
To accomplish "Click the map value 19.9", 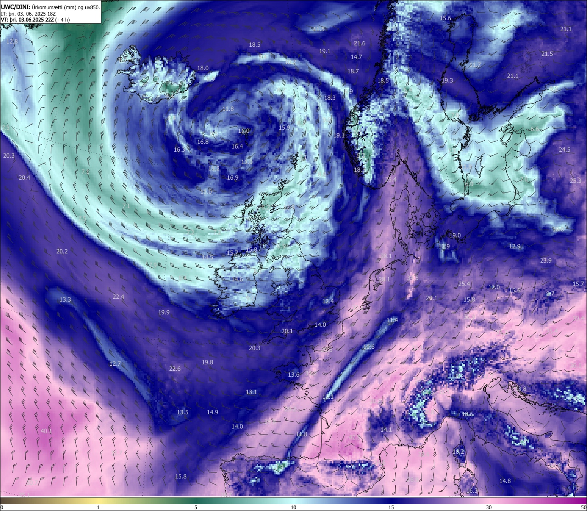I will tap(164, 313).
